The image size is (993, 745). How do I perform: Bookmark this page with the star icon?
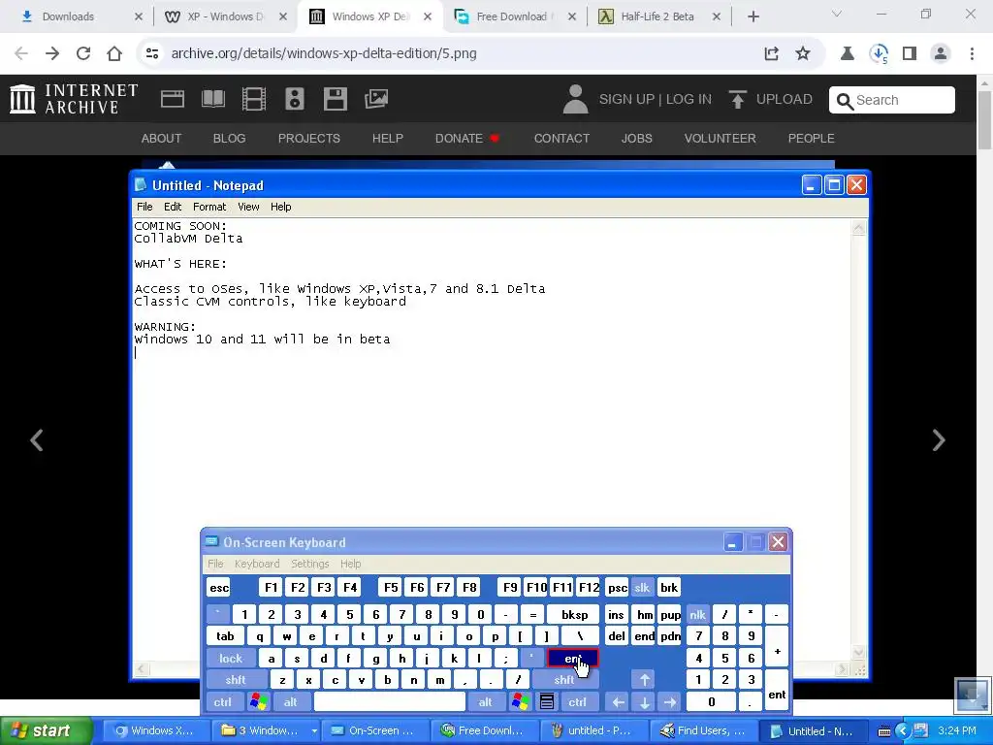(802, 53)
